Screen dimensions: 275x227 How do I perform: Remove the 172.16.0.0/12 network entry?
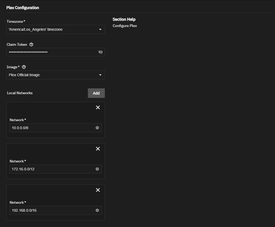pos(98,149)
